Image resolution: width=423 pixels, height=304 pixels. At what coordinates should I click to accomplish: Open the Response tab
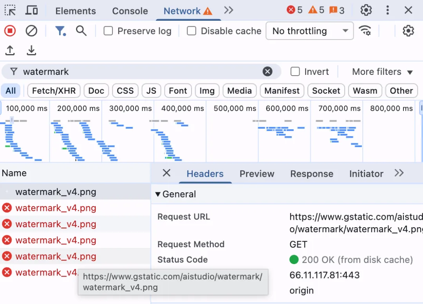[x=311, y=174]
